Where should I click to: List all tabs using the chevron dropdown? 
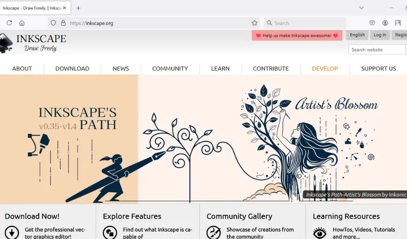tap(362, 8)
